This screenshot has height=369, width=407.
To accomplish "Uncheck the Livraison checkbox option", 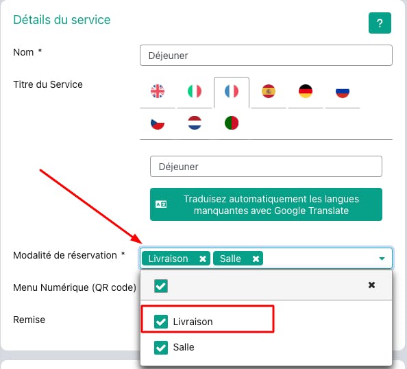I will click(x=161, y=322).
